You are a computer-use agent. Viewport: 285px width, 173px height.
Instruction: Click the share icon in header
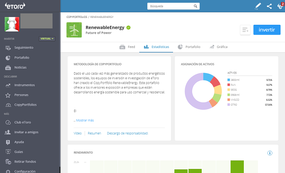pos(269,6)
